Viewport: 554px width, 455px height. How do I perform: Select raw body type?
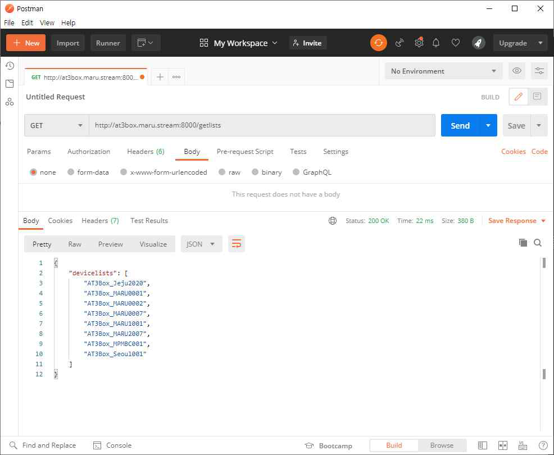click(222, 172)
